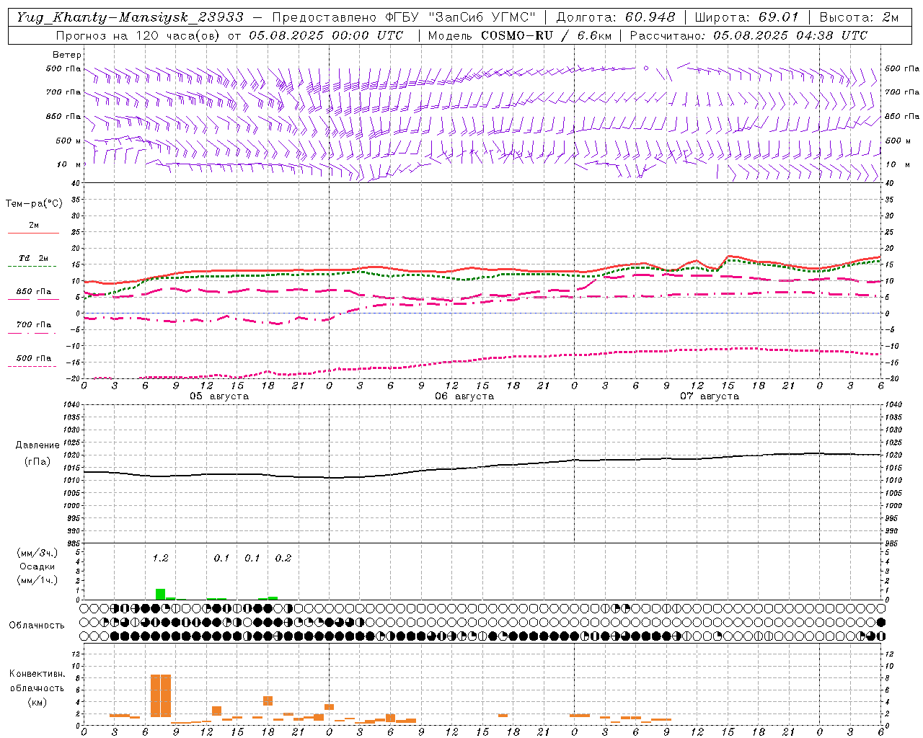Click the 05 августа date label
923x738 pixels.
[x=218, y=396]
